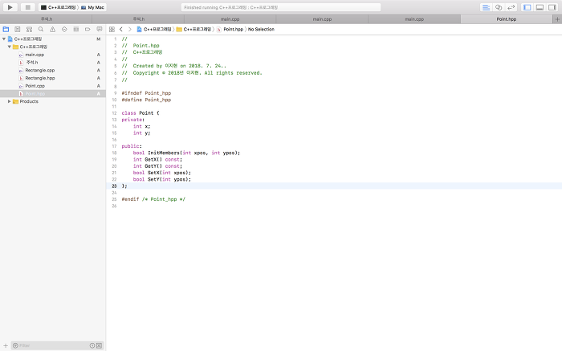The image size is (562, 351).
Task: Click the 'int GetY() const;' line
Action: pos(157,166)
